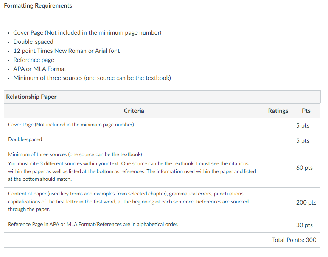Click the APA or MLA Format bullet
328x257 pixels.
click(40, 69)
